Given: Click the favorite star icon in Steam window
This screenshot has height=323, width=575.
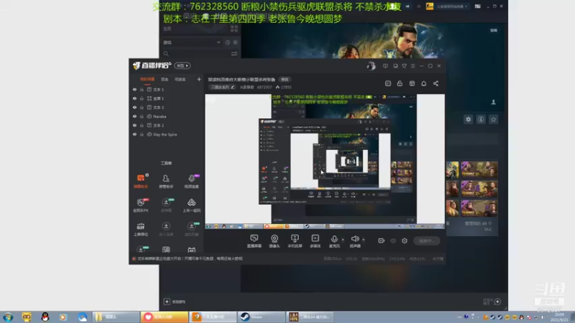Looking at the screenshot, I should tap(494, 119).
